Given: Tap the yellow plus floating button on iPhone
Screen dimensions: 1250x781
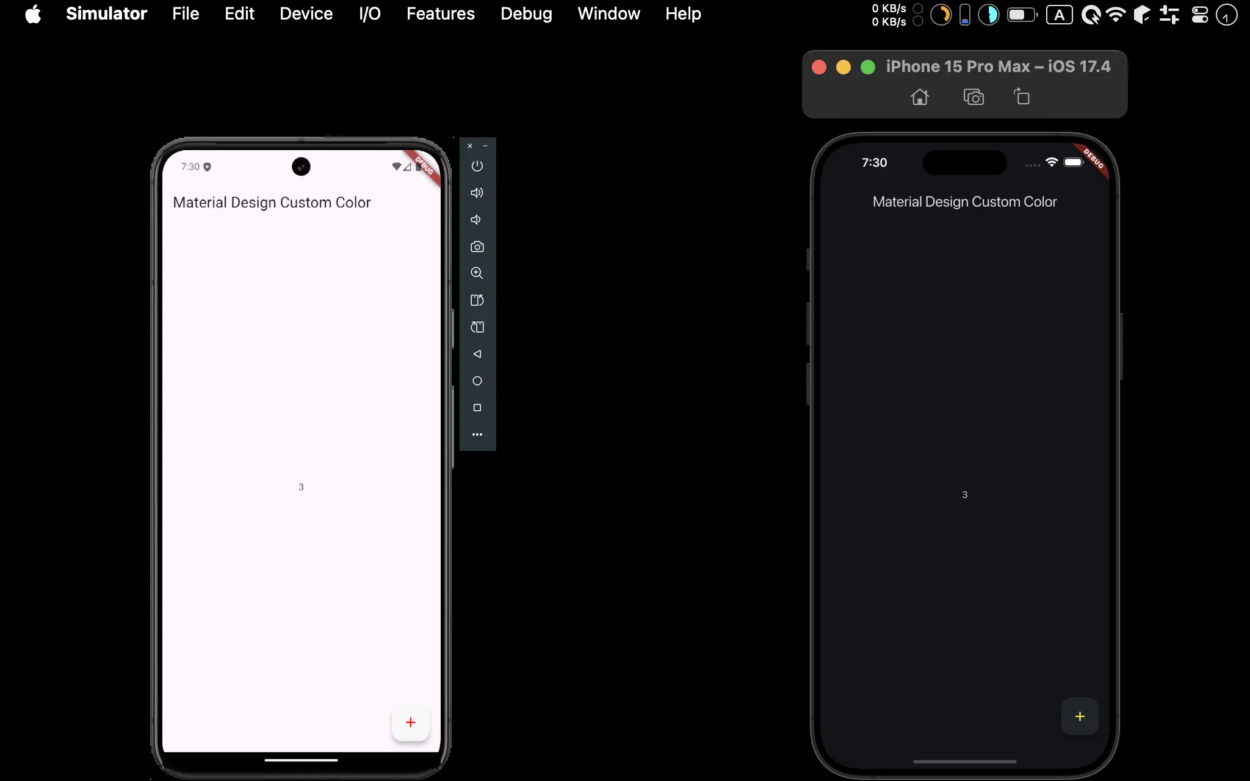Looking at the screenshot, I should 1080,716.
